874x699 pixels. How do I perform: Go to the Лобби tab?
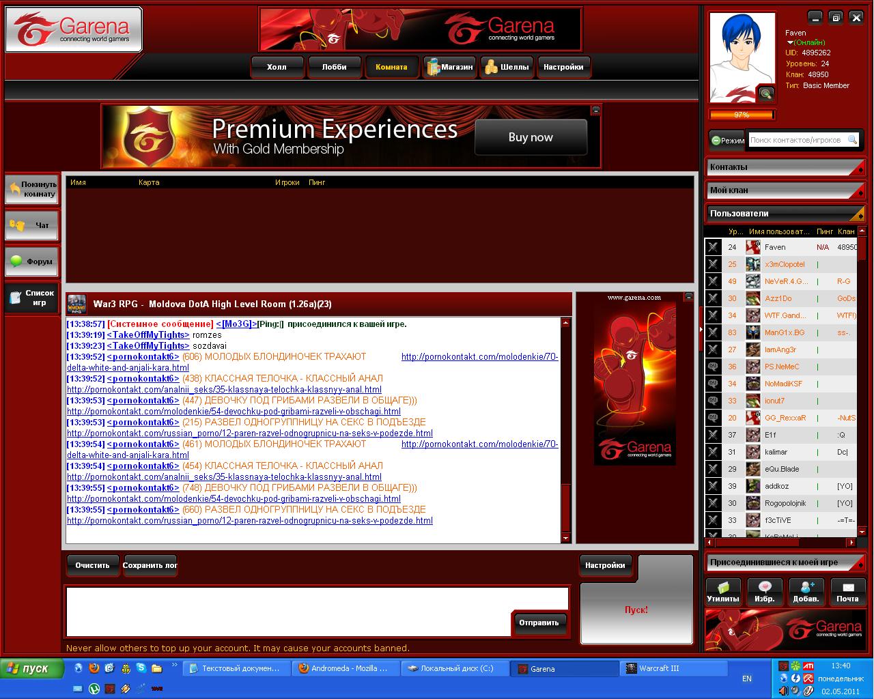pyautogui.click(x=334, y=67)
